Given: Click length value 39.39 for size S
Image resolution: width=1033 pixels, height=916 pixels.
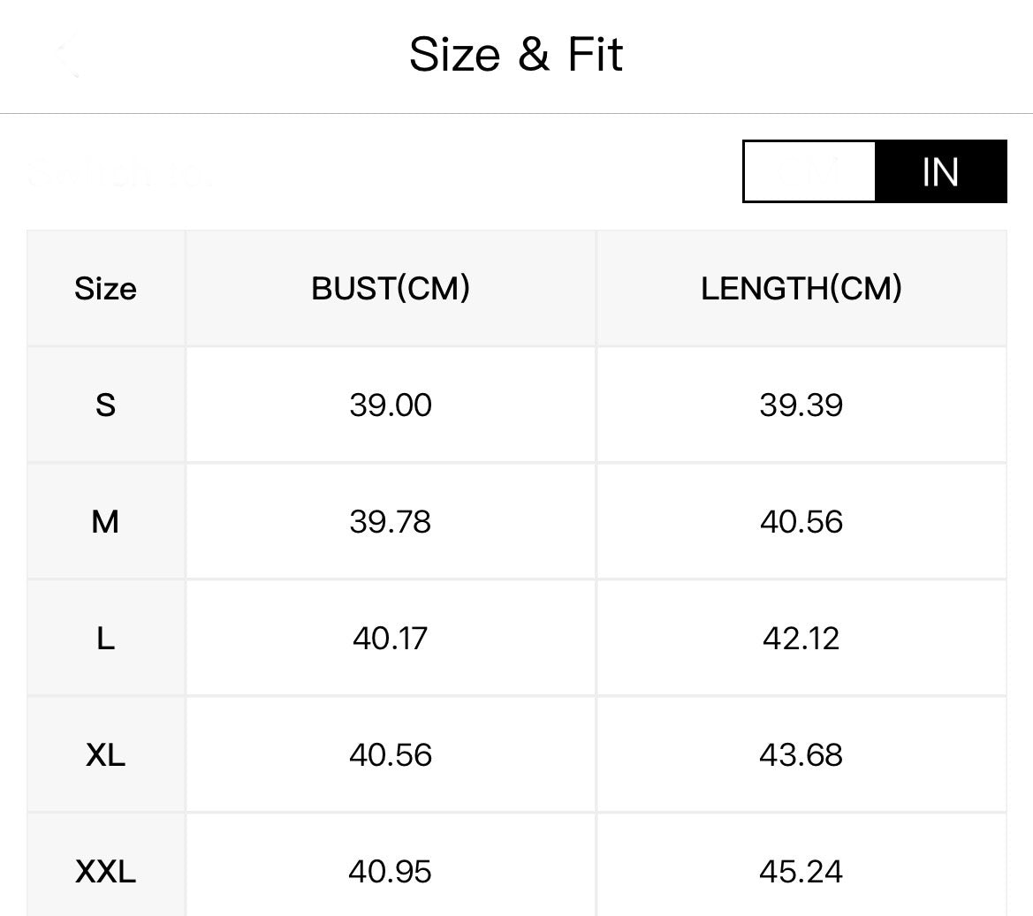Looking at the screenshot, I should [801, 405].
